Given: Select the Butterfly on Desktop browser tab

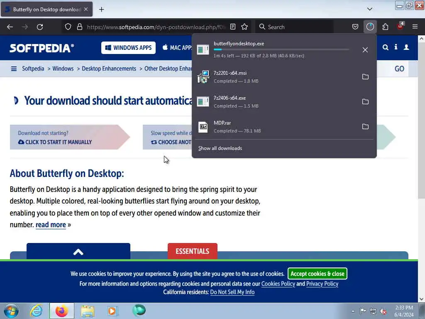Looking at the screenshot, I should [x=46, y=9].
